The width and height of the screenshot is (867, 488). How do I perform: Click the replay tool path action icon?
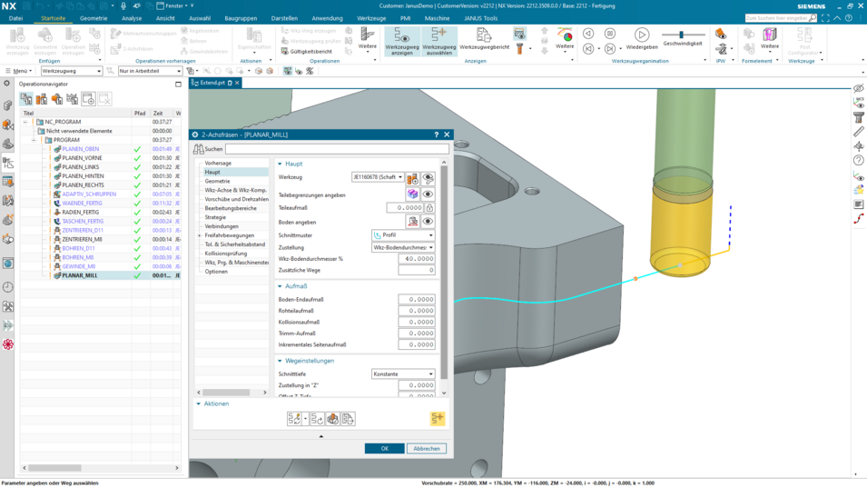[317, 419]
